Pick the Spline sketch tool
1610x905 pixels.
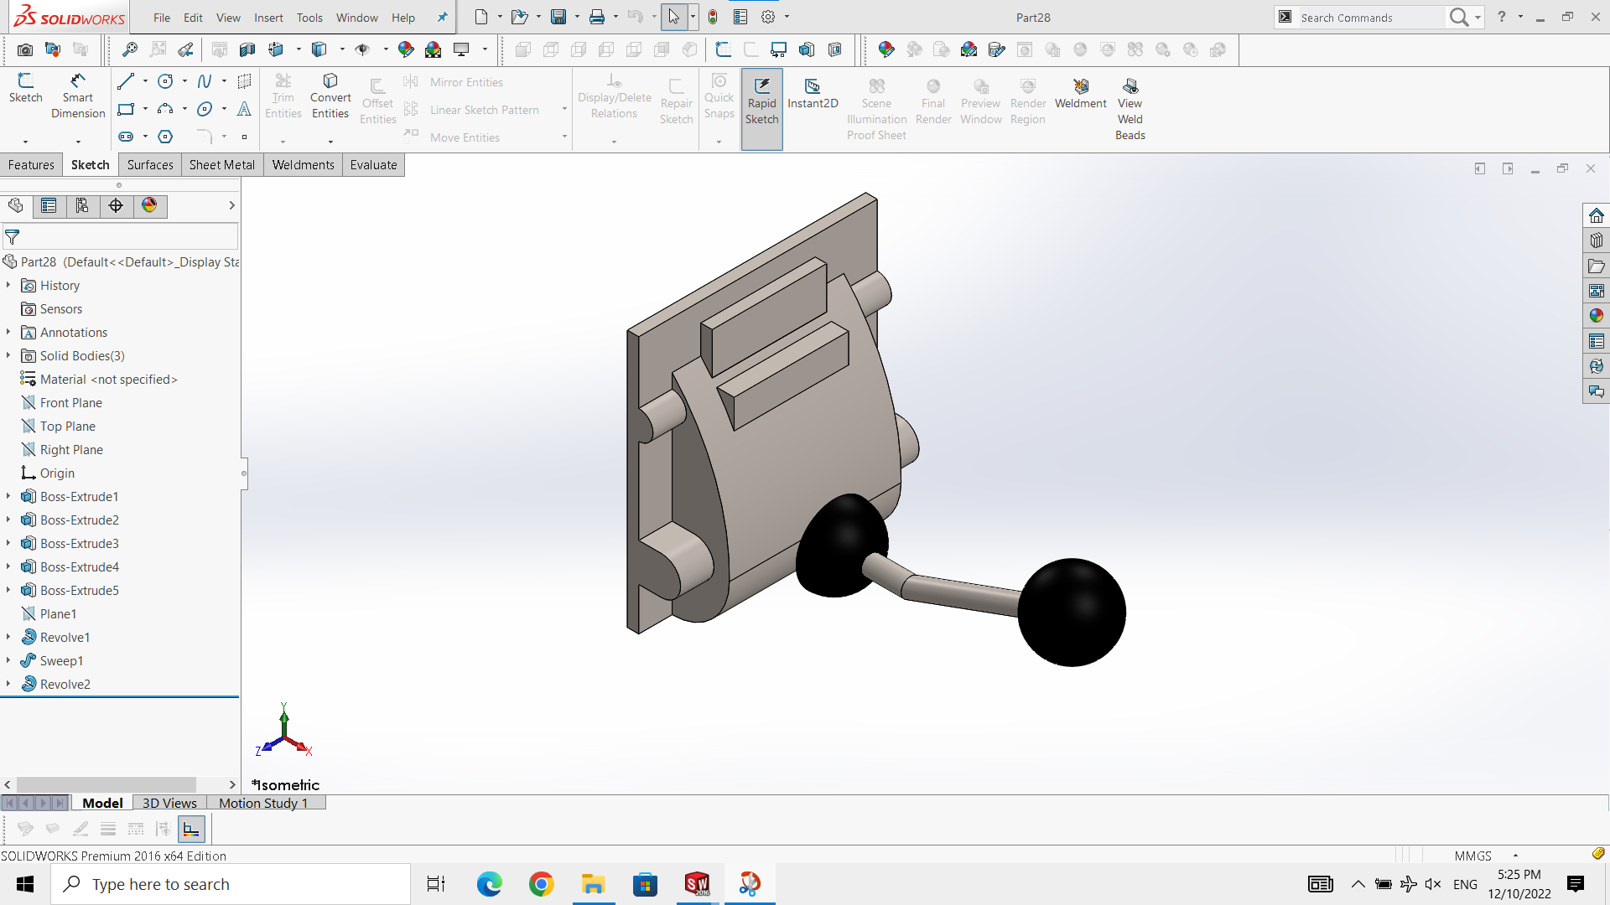tap(205, 81)
